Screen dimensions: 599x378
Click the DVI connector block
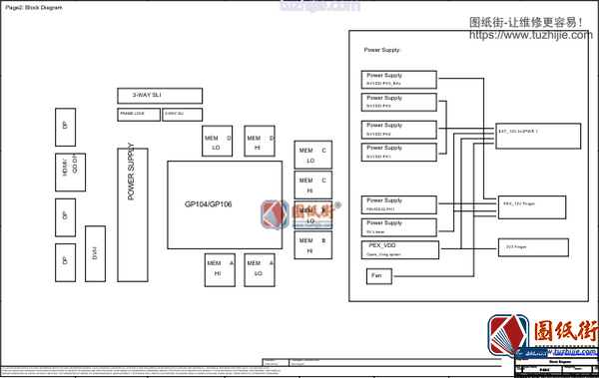[95, 253]
